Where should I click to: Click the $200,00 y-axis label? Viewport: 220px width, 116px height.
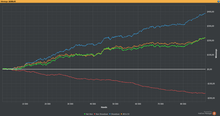[x=211, y=40]
